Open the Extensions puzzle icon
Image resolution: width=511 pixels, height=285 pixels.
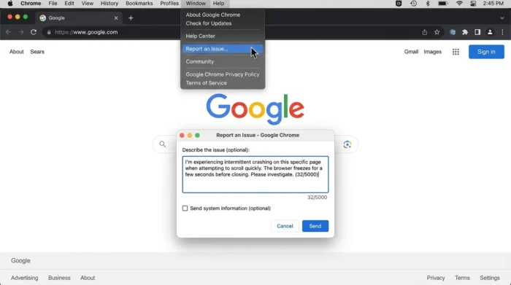pos(465,32)
